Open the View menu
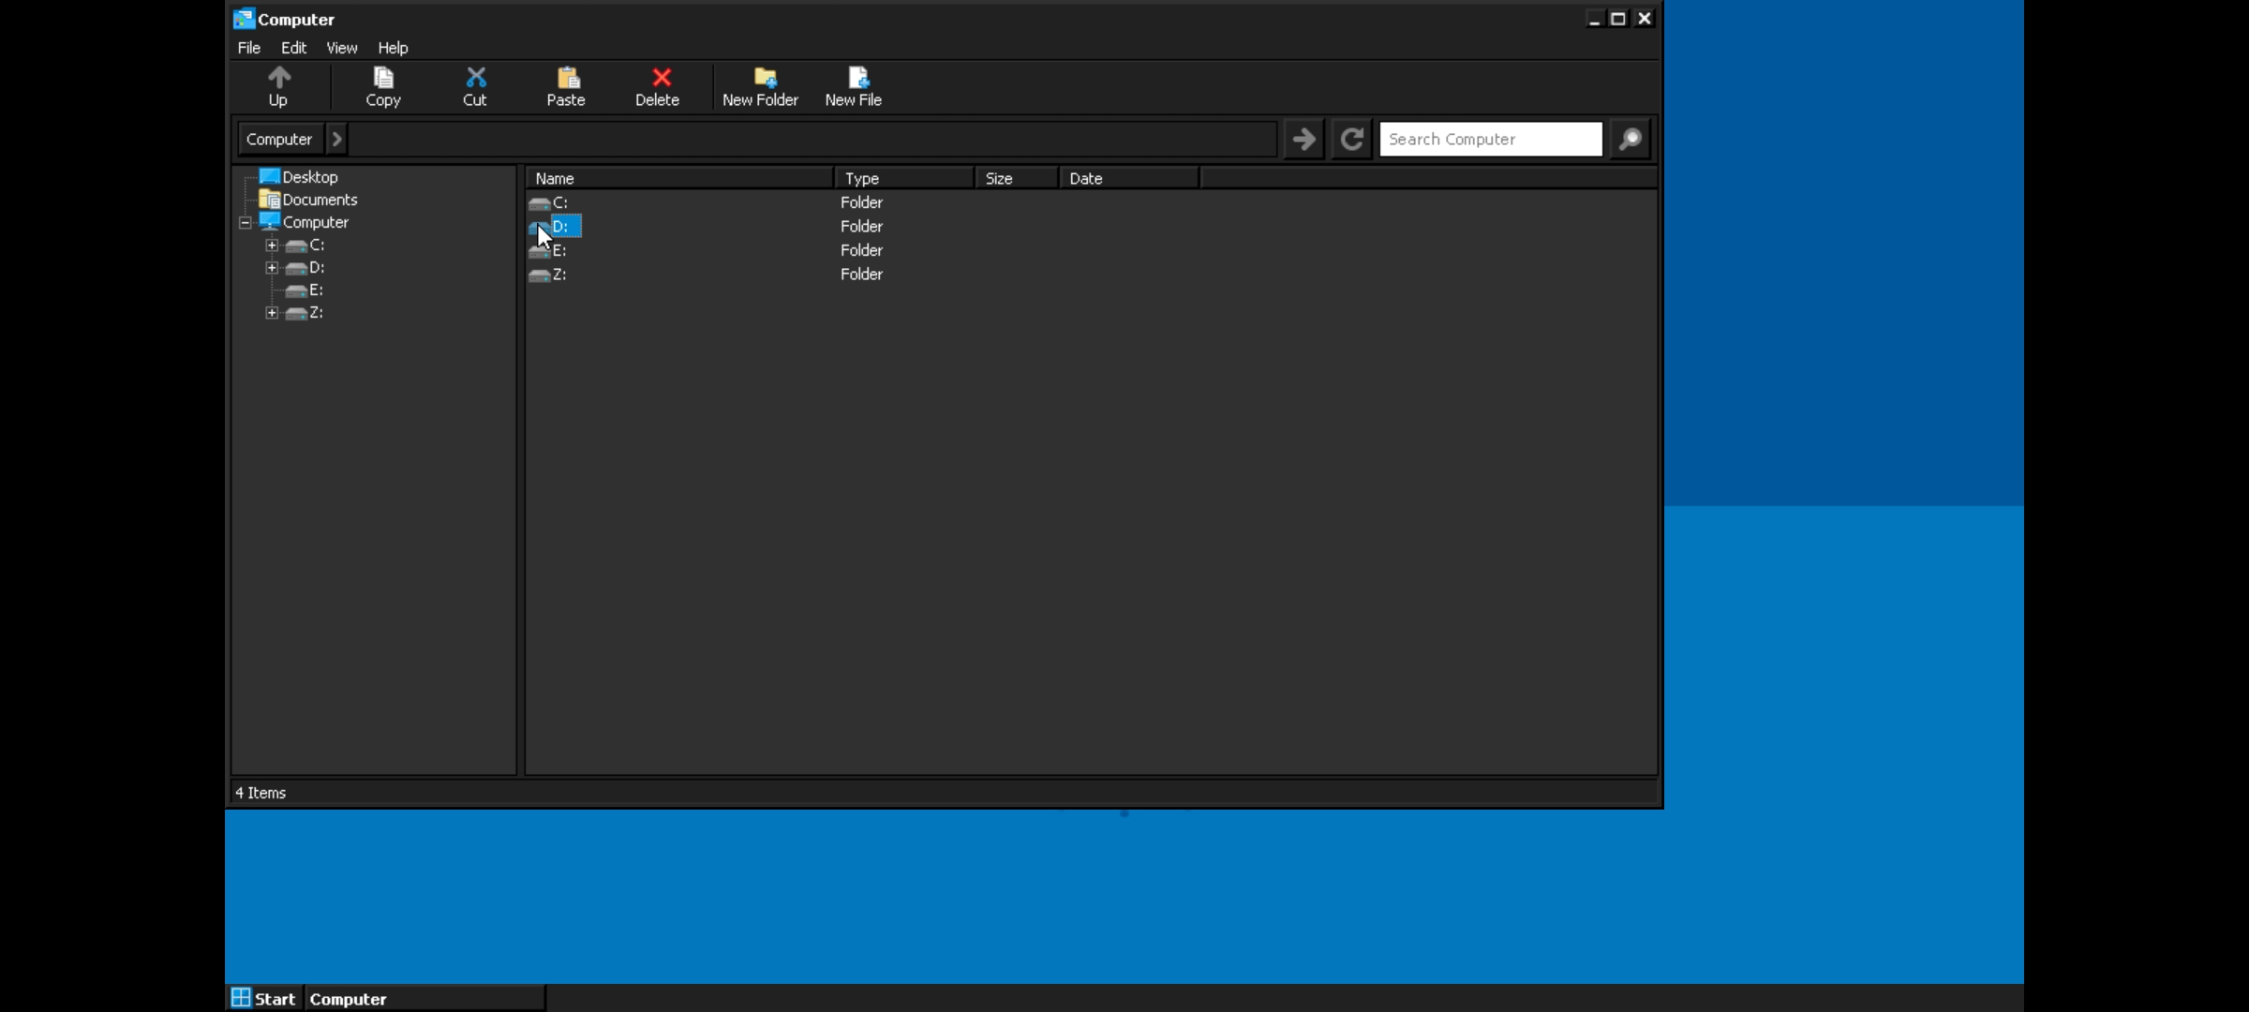The height and width of the screenshot is (1012, 2249). (x=341, y=48)
